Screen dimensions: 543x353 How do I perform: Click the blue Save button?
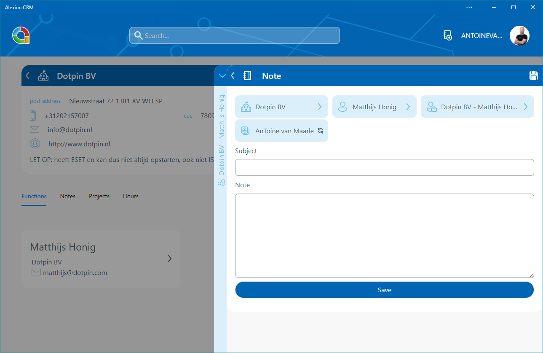tap(385, 290)
